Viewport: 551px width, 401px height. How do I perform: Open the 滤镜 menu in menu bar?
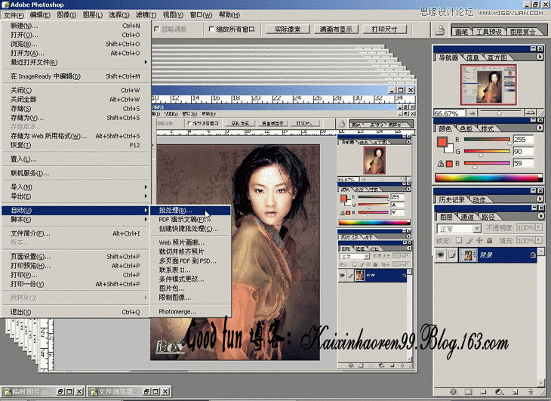click(146, 15)
